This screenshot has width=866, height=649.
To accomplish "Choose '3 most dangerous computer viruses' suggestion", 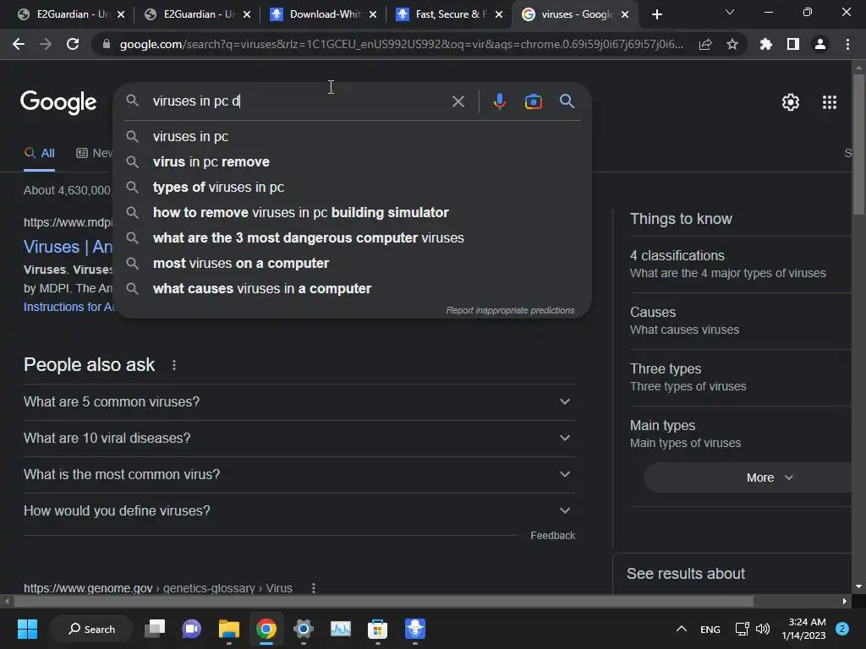I will [x=353, y=237].
